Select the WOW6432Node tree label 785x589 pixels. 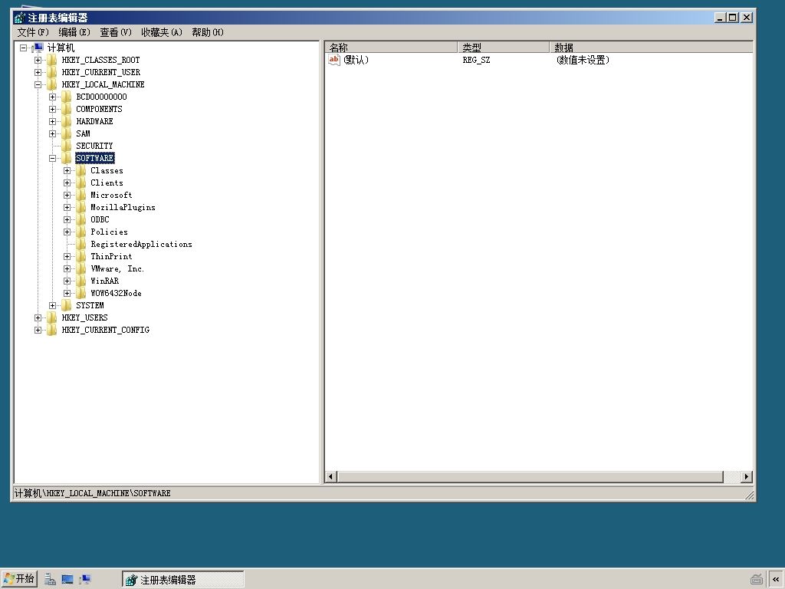point(116,294)
